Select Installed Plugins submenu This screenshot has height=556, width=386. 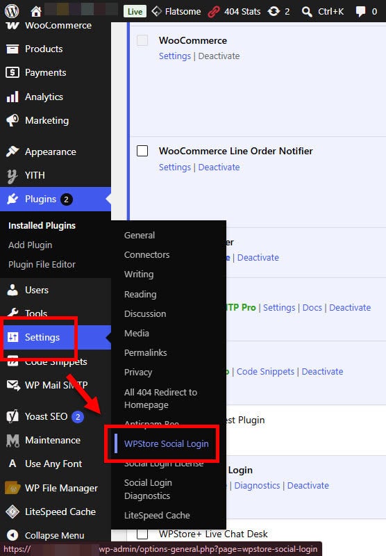pos(42,225)
